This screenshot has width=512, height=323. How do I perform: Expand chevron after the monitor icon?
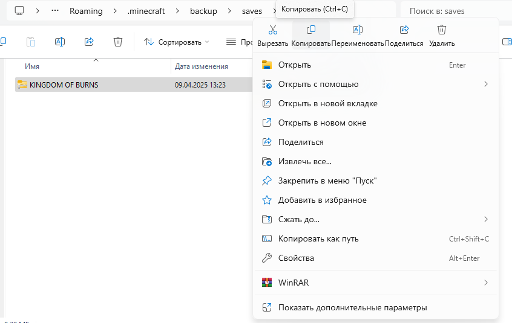(38, 11)
